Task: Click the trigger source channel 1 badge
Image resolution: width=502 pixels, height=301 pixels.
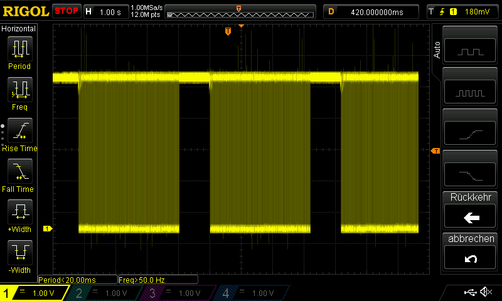Action: click(x=453, y=12)
